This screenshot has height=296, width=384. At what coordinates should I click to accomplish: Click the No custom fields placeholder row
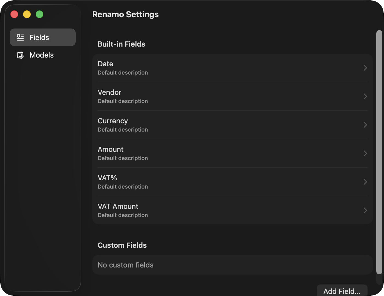233,265
